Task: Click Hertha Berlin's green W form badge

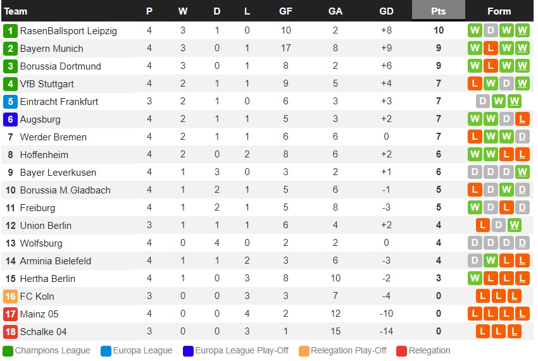Action: pyautogui.click(x=475, y=278)
